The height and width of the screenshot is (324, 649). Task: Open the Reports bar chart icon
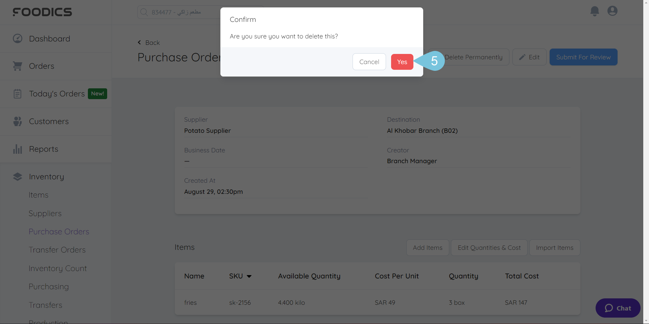(17, 149)
